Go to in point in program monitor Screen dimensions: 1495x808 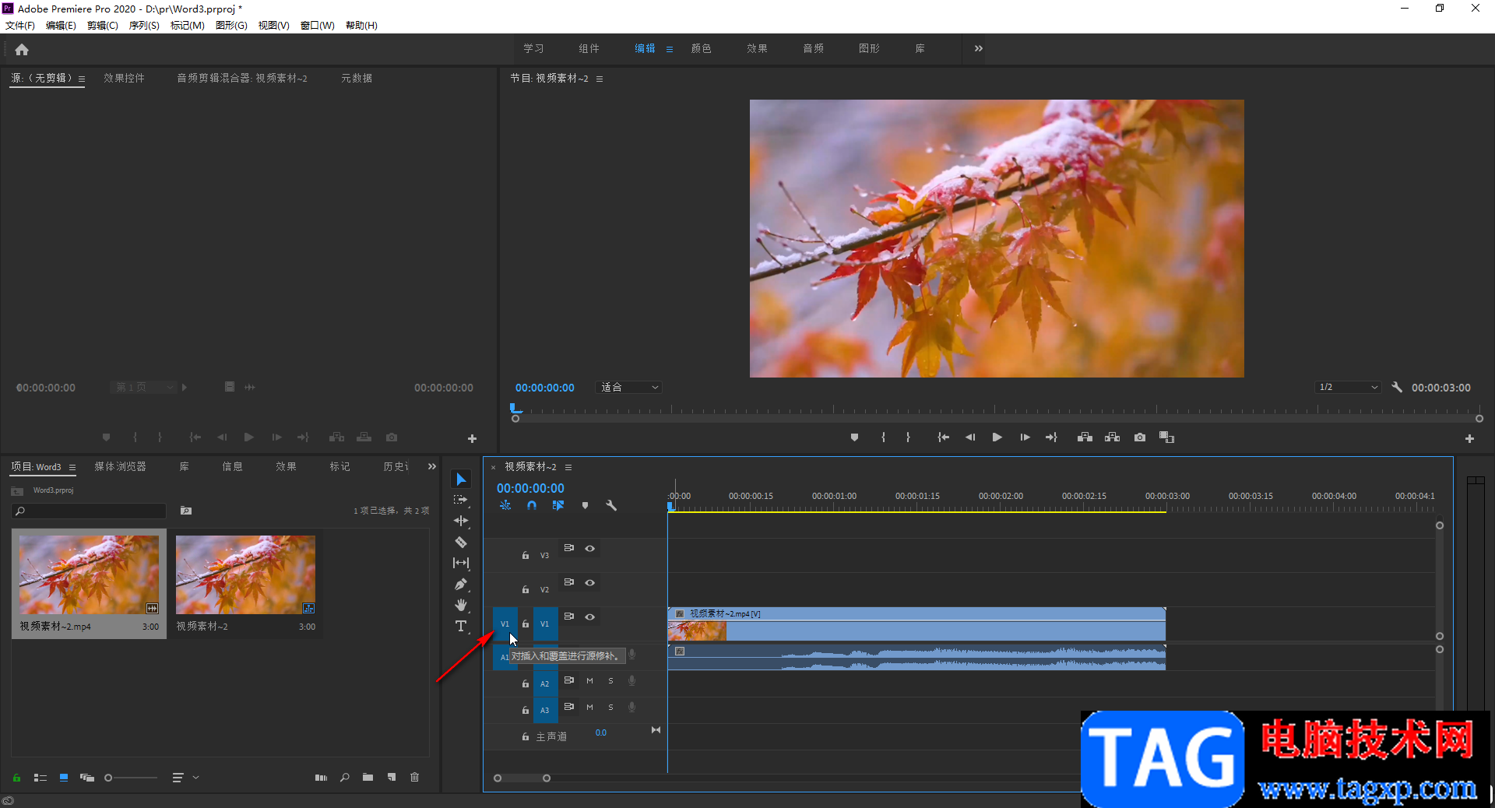(943, 437)
